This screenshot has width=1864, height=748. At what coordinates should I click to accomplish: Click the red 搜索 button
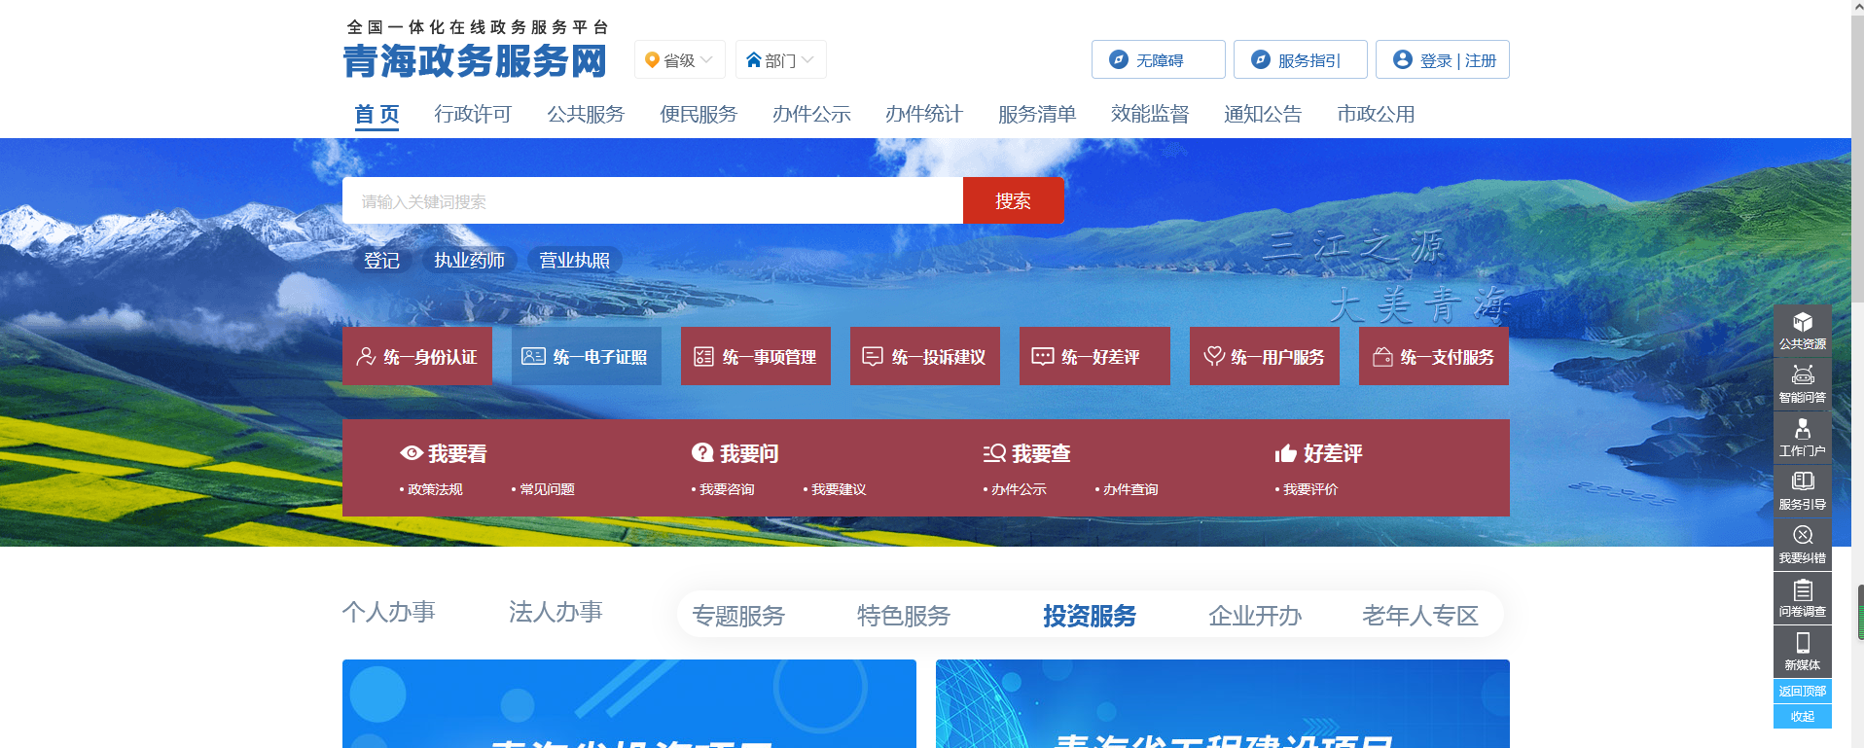1013,200
